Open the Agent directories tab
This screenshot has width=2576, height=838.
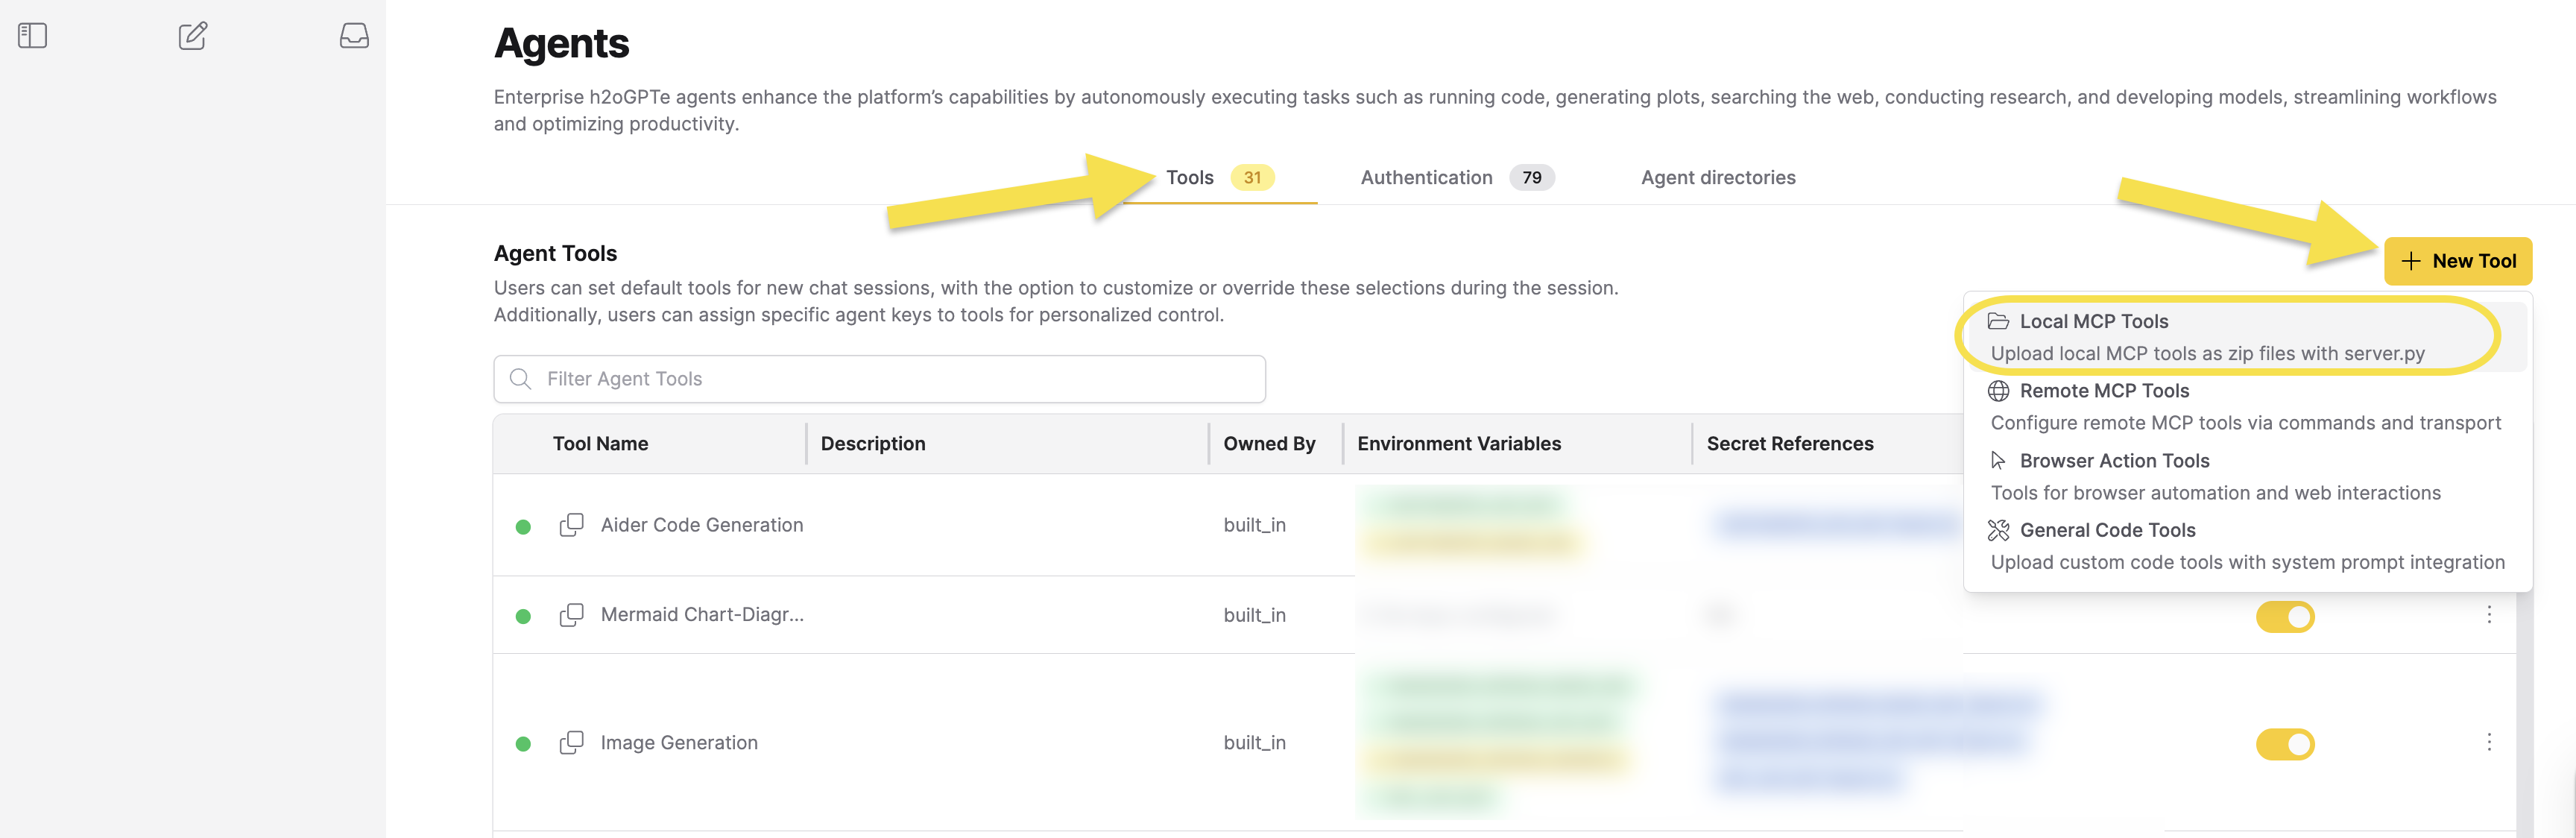1717,178
